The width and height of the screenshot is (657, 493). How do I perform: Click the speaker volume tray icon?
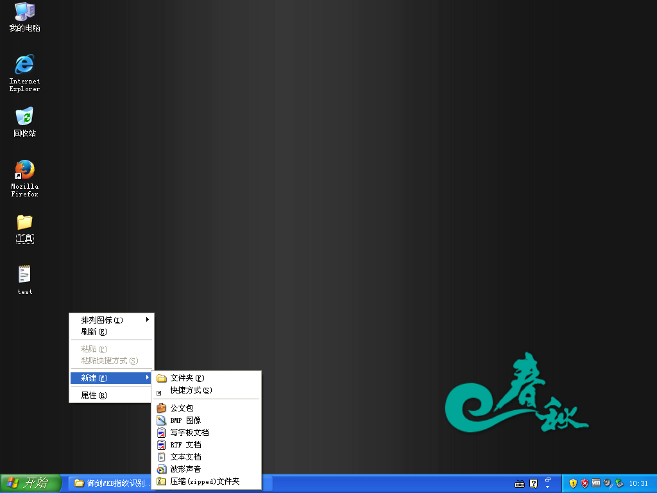click(x=608, y=483)
